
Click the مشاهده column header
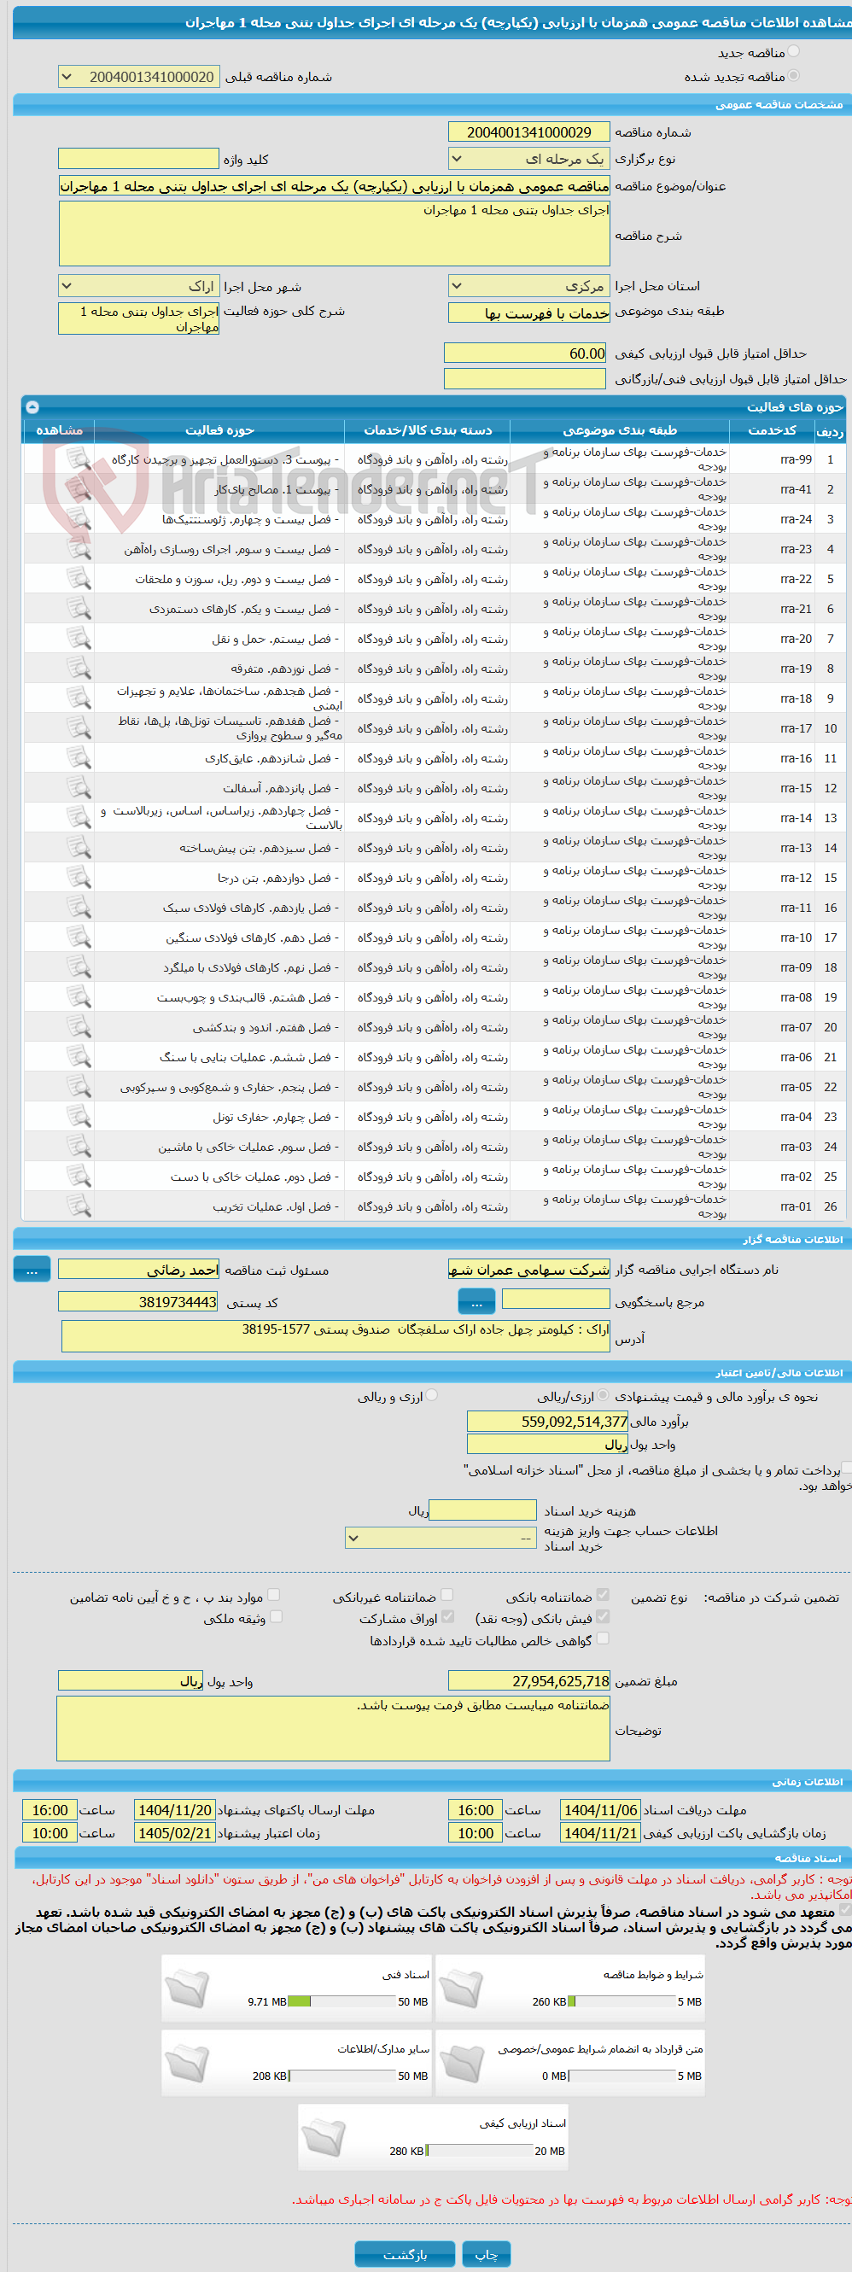(x=59, y=430)
